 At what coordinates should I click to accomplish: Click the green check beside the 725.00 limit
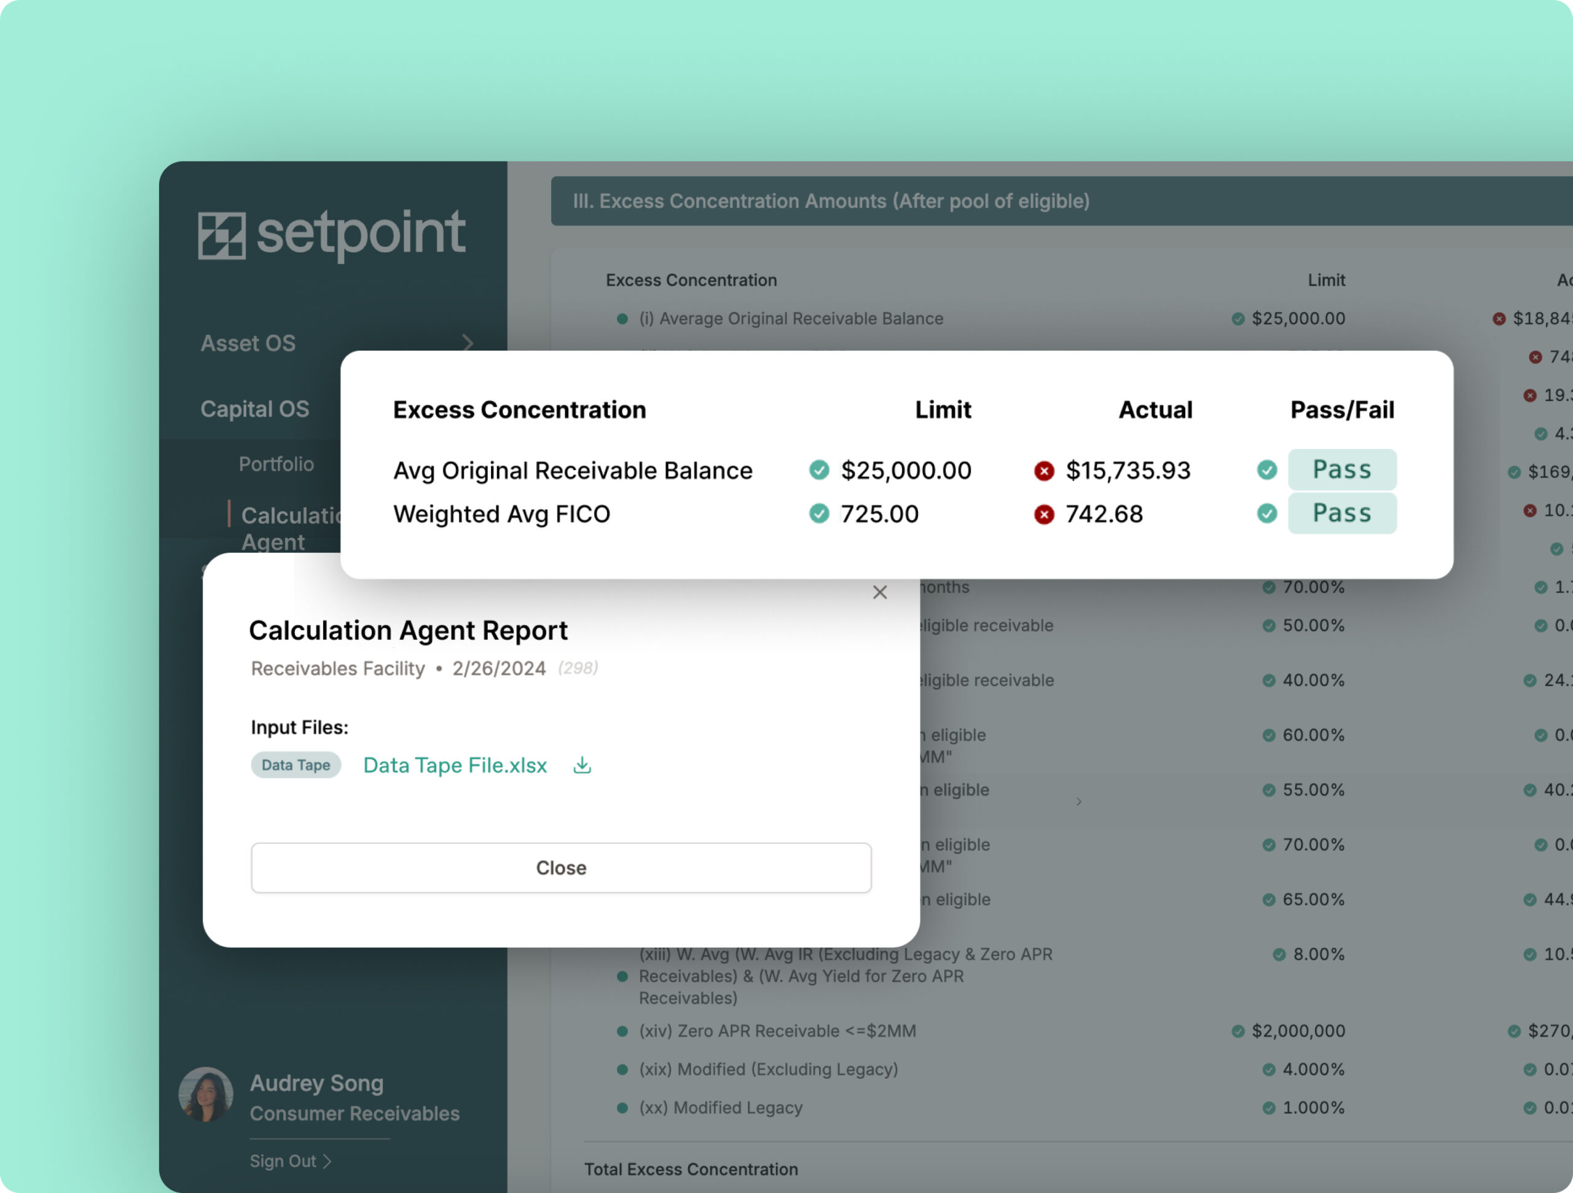pos(819,514)
